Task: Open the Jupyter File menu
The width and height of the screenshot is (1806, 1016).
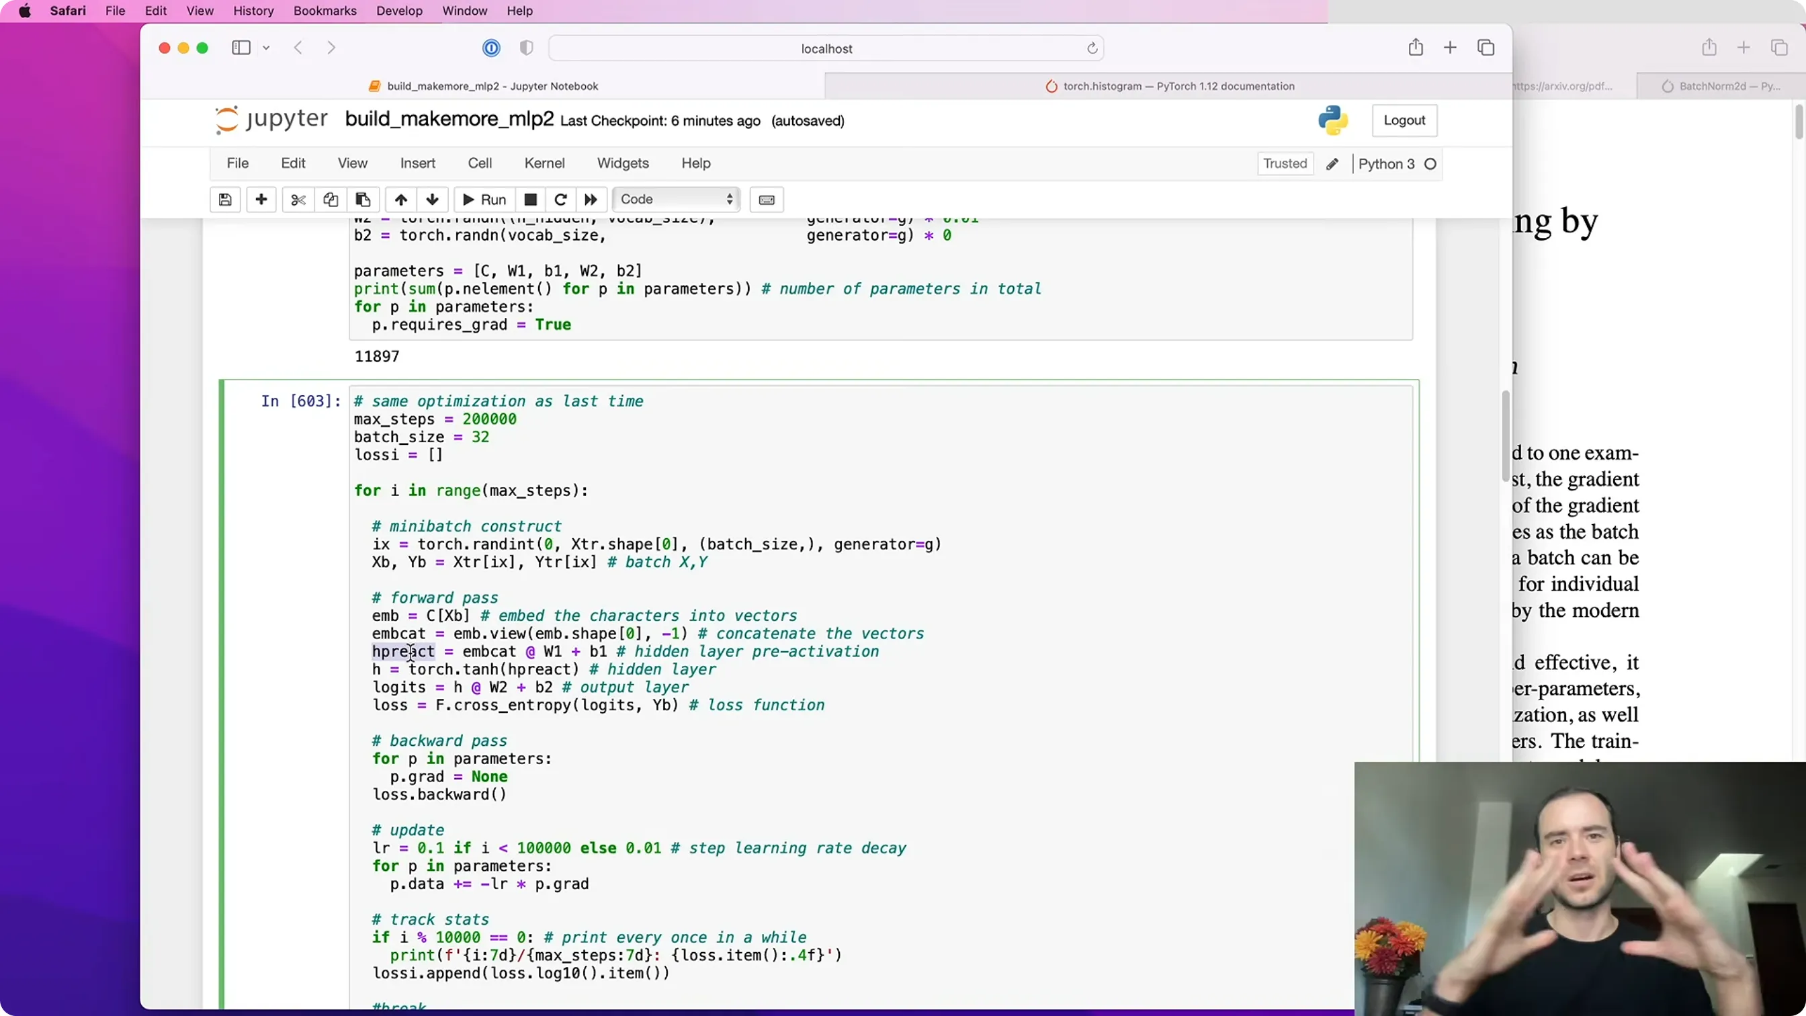Action: point(238,163)
